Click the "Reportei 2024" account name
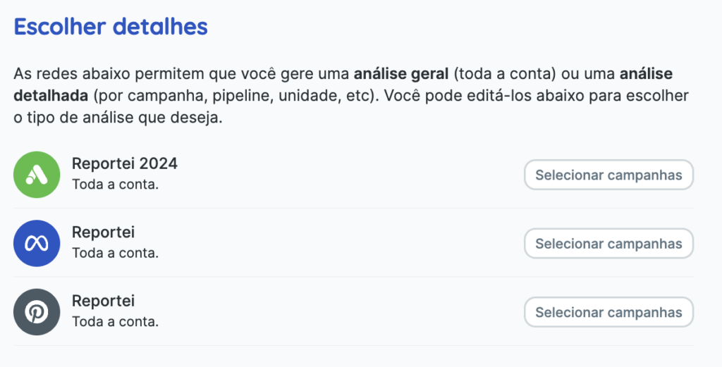Viewport: 722px width, 367px height. 125,164
